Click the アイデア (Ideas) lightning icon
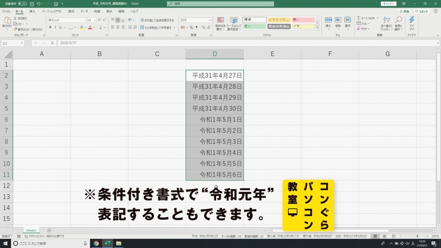441x248 pixels. pyautogui.click(x=411, y=22)
